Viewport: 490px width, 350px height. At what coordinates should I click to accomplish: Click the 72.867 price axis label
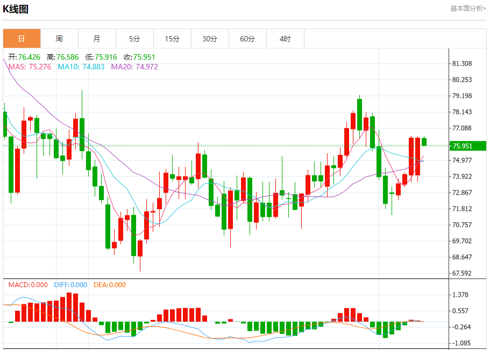(x=462, y=192)
